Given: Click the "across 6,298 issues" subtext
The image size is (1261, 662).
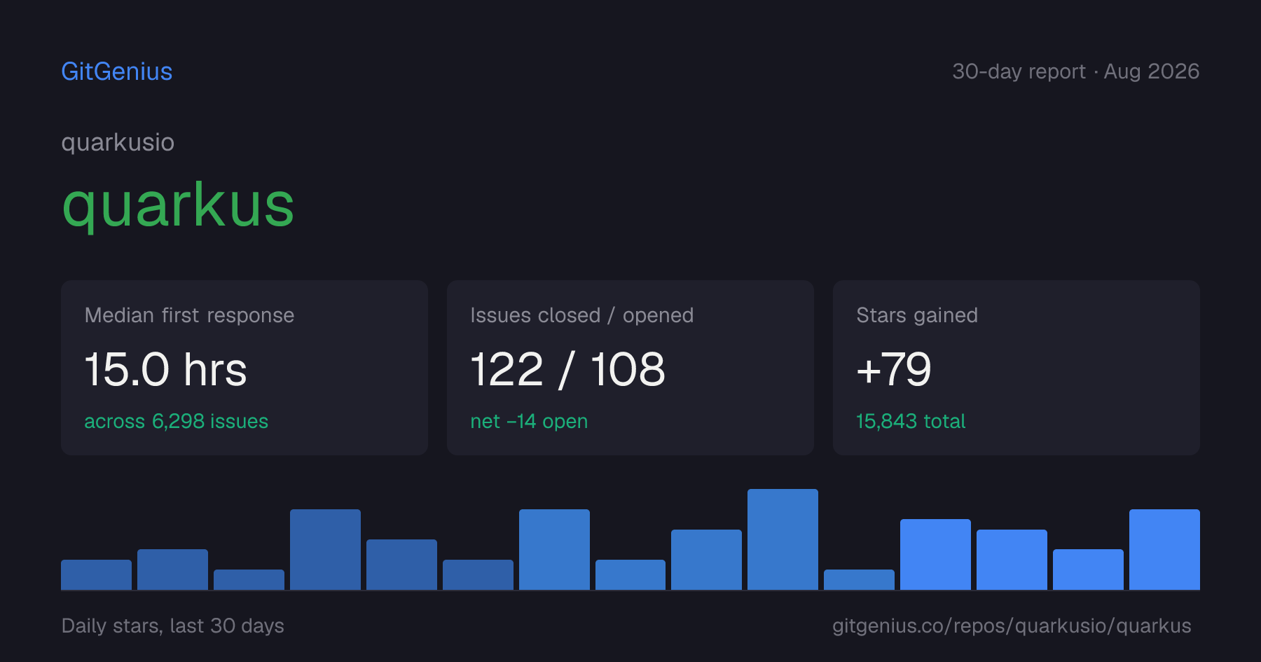Looking at the screenshot, I should (x=176, y=421).
